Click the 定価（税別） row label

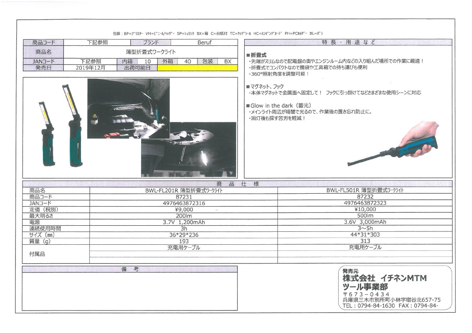44,209
